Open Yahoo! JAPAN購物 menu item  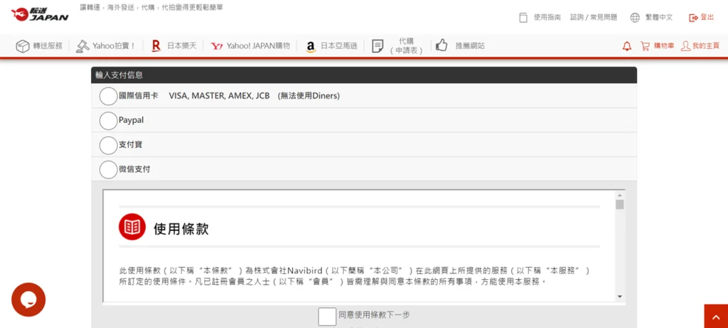[x=258, y=46]
